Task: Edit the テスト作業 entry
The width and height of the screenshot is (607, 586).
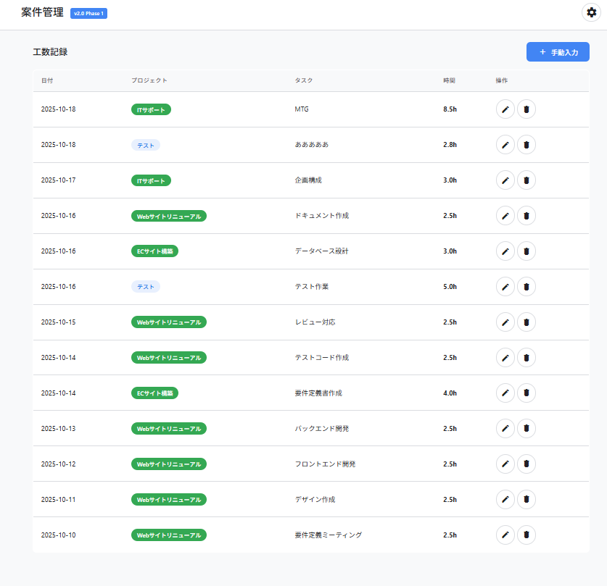Action: (505, 287)
